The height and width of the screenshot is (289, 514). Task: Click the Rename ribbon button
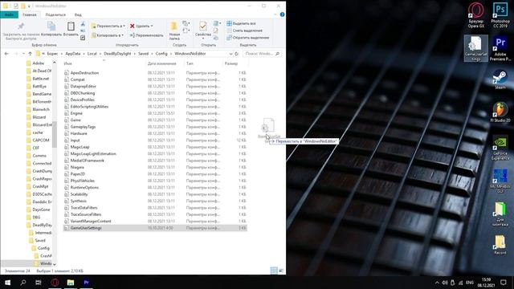[x=146, y=35]
